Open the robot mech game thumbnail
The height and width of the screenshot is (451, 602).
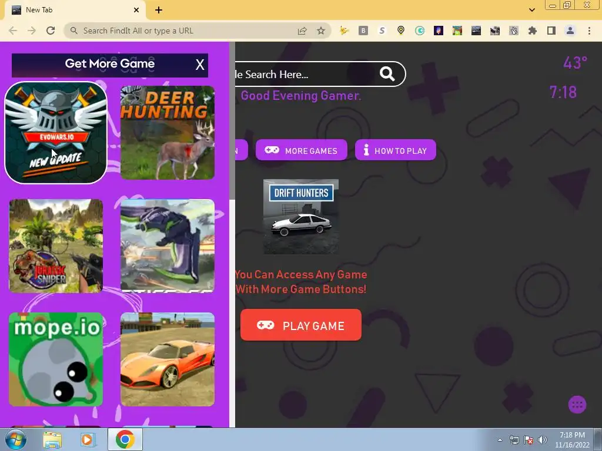tap(168, 246)
